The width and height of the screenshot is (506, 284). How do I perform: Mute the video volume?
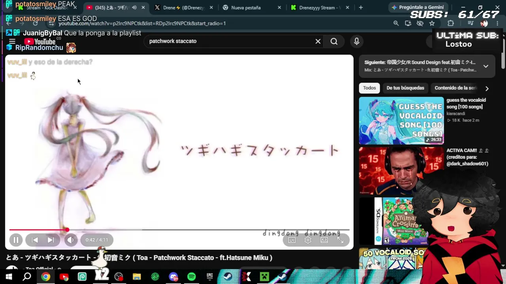point(71,240)
